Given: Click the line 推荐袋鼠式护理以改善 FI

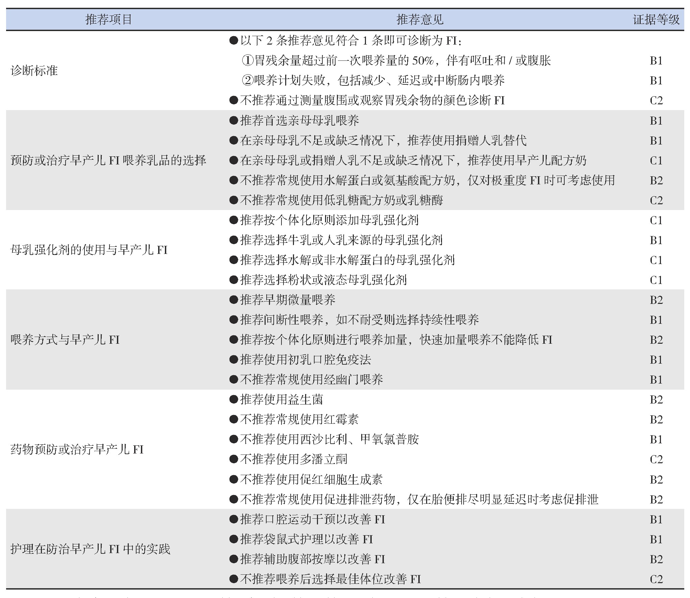Looking at the screenshot, I should click(301, 539).
